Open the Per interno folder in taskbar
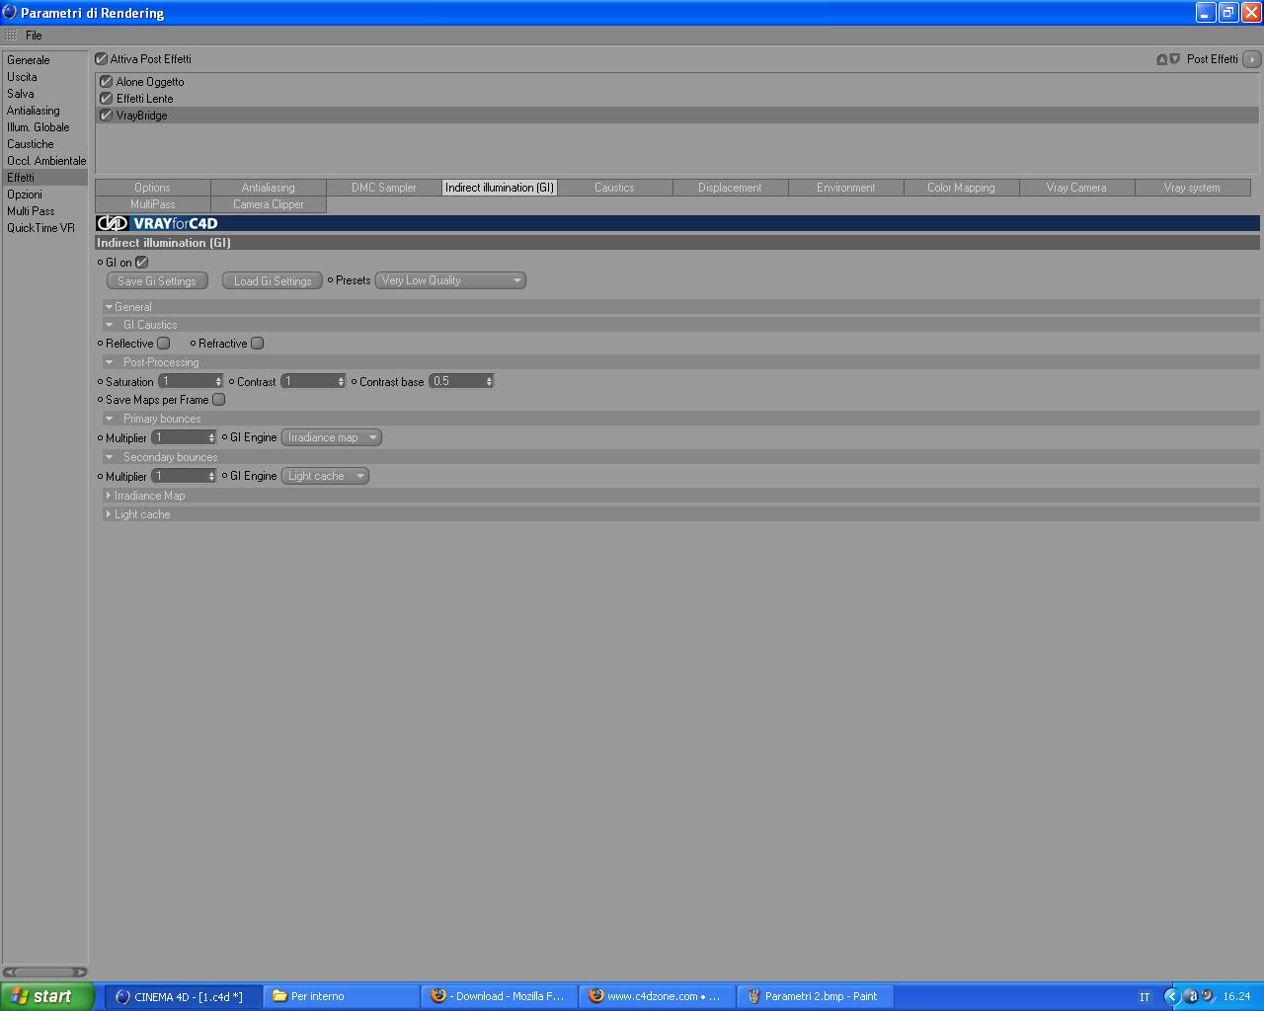1264x1011 pixels. tap(341, 996)
